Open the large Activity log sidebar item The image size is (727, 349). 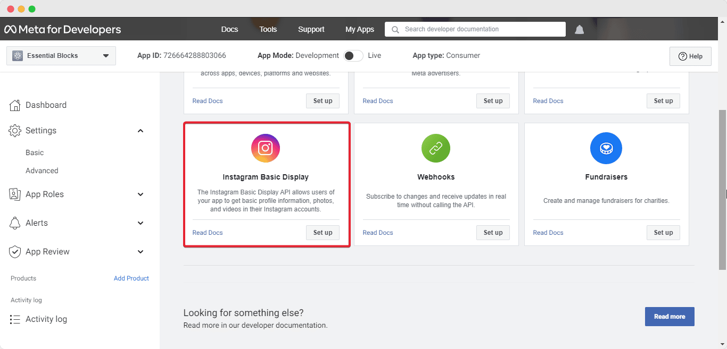click(46, 319)
